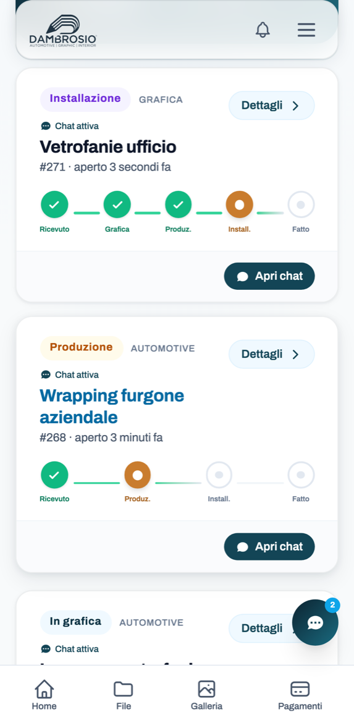The height and width of the screenshot is (723, 354).
Task: Expand Dettagli for Vetrofanie ufficio
Action: (x=271, y=106)
